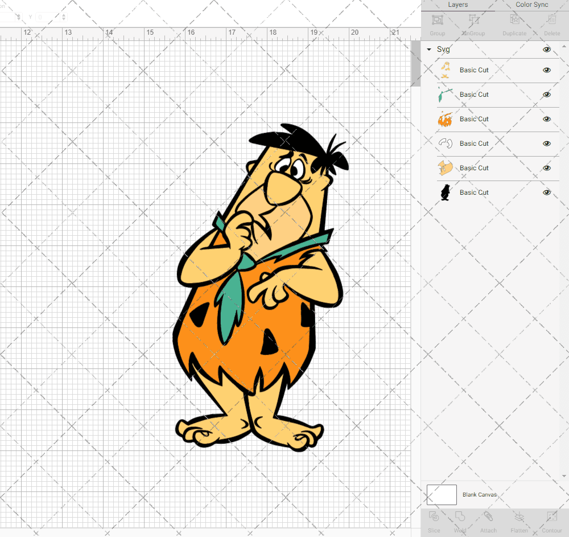Click the Attach paperclip icon

coord(488,516)
